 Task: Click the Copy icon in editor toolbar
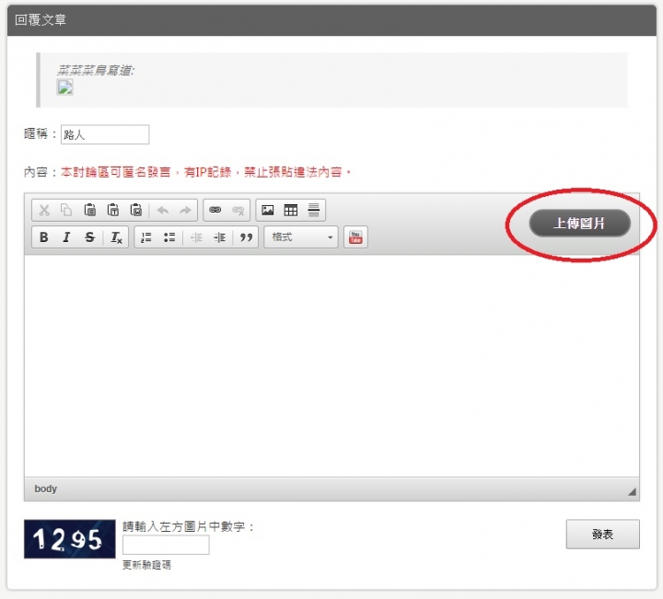(66, 210)
